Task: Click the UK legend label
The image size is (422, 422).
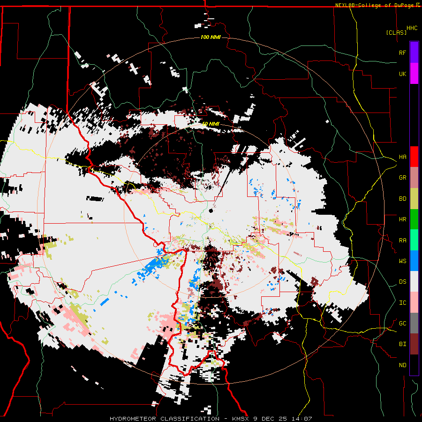Action: [x=402, y=74]
